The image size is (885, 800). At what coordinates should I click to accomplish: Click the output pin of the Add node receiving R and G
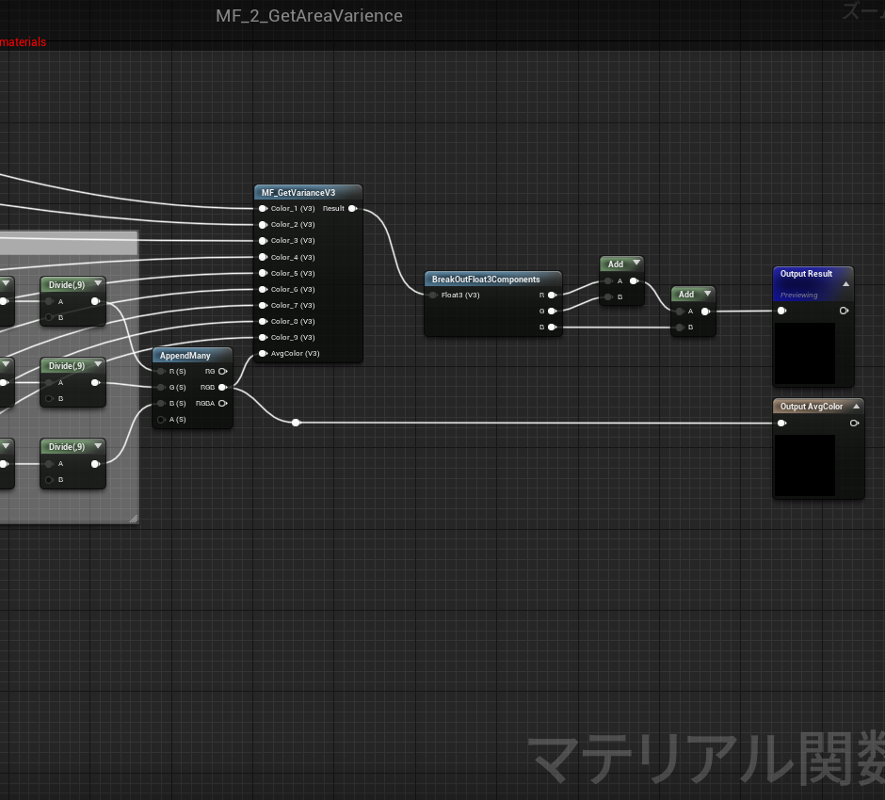pos(635,281)
